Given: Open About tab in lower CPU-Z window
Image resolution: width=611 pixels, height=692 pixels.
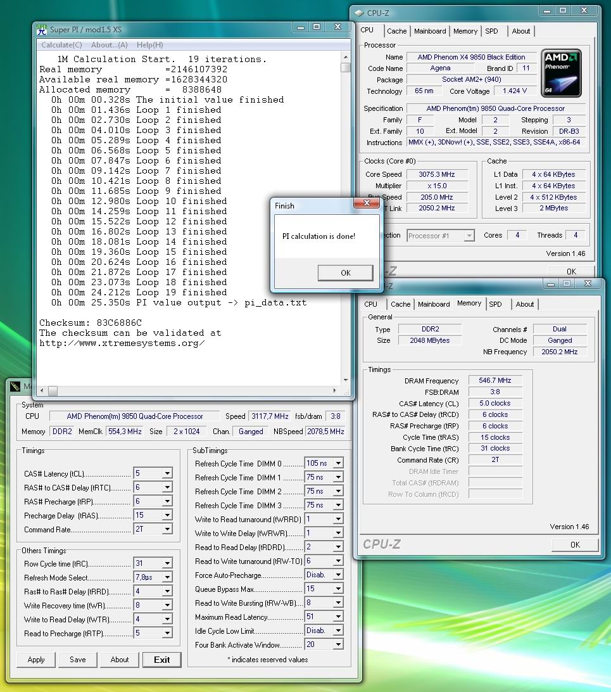Looking at the screenshot, I should (525, 304).
